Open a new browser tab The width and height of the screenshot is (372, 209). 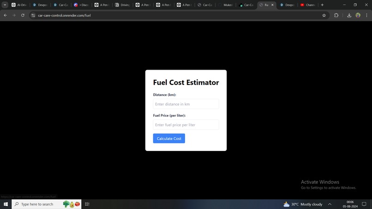322,5
